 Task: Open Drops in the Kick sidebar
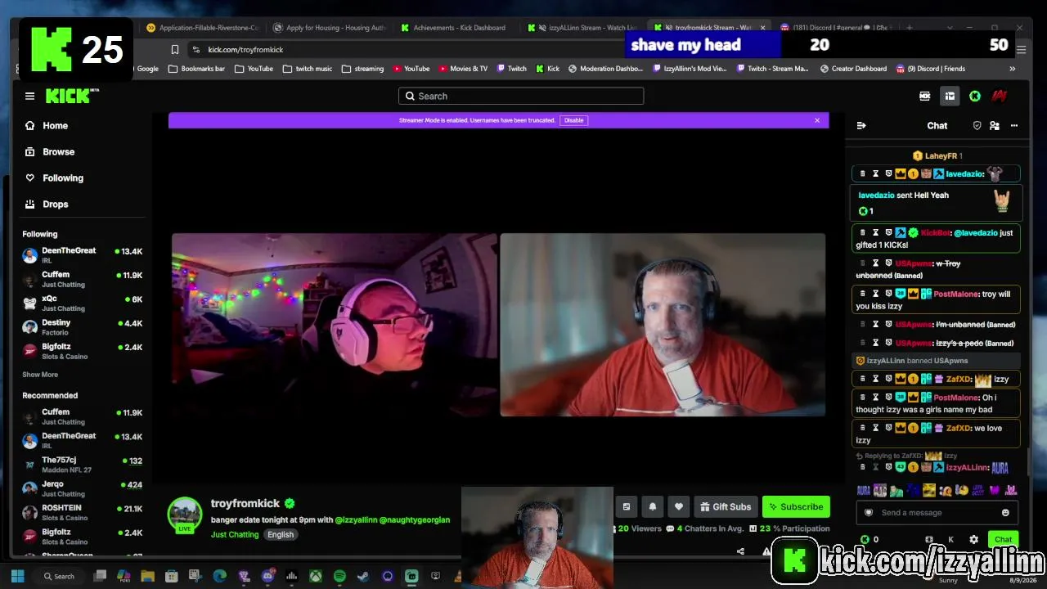coord(56,205)
